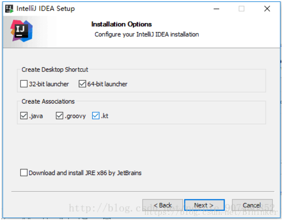Click the .groovy label text
283x221 pixels.
pos(75,116)
